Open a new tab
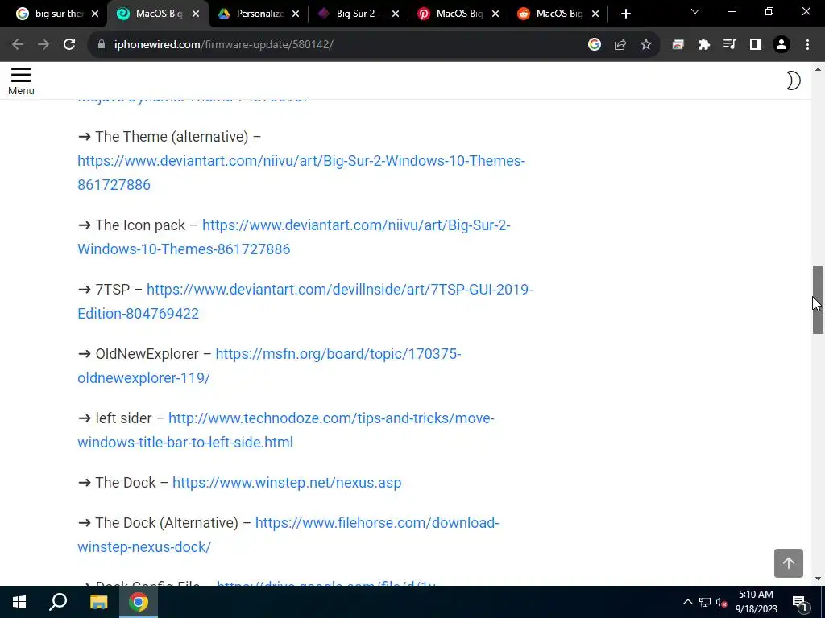 click(x=625, y=14)
